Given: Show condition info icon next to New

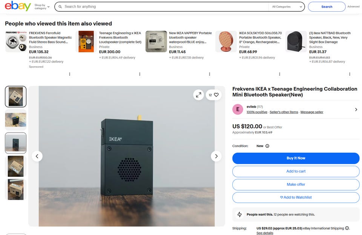Looking at the screenshot, I should click(x=267, y=146).
